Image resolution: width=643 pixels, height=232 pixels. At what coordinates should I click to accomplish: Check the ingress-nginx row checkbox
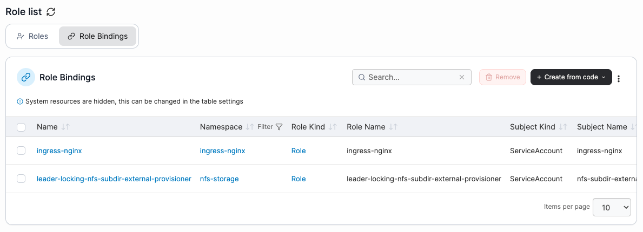pos(21,151)
